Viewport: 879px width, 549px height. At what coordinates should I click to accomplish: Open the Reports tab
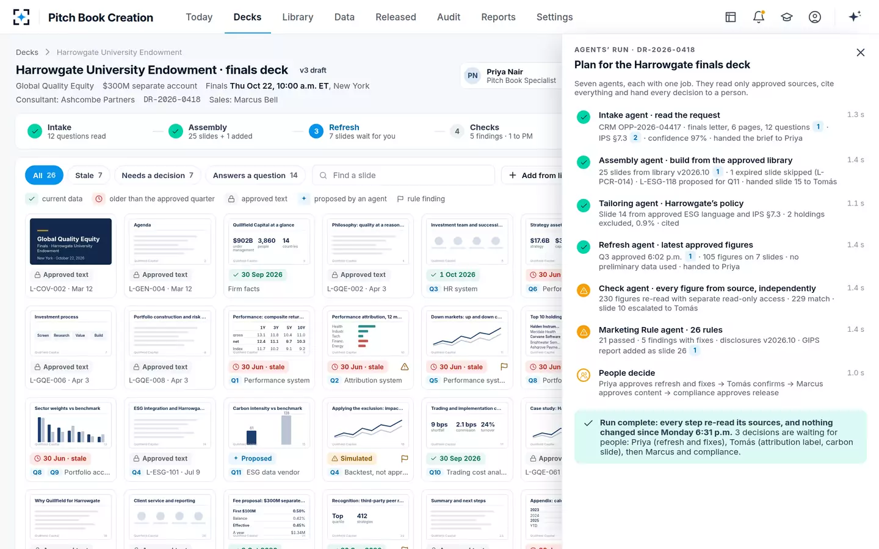click(x=498, y=17)
